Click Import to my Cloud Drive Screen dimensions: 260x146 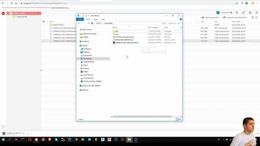pos(235,17)
